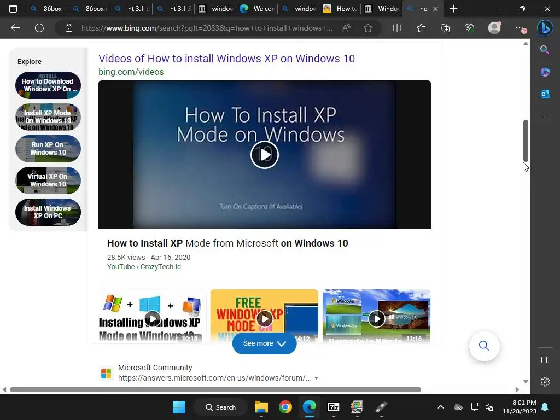Open sidebar settings gear
The height and width of the screenshot is (420, 560).
(x=545, y=382)
